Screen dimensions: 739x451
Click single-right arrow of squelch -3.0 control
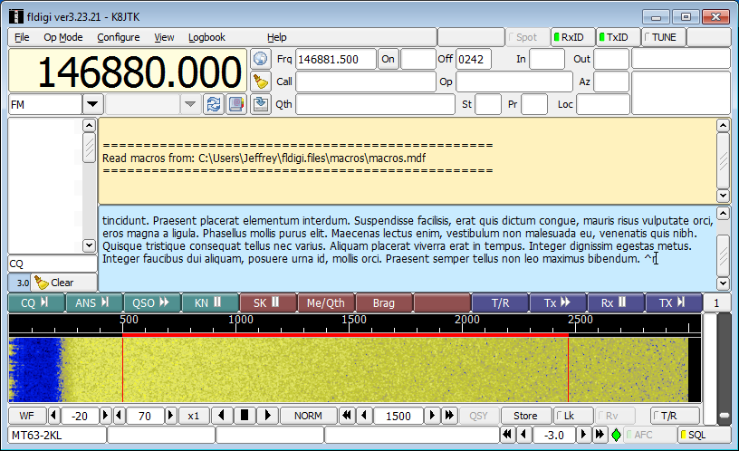pyautogui.click(x=583, y=435)
